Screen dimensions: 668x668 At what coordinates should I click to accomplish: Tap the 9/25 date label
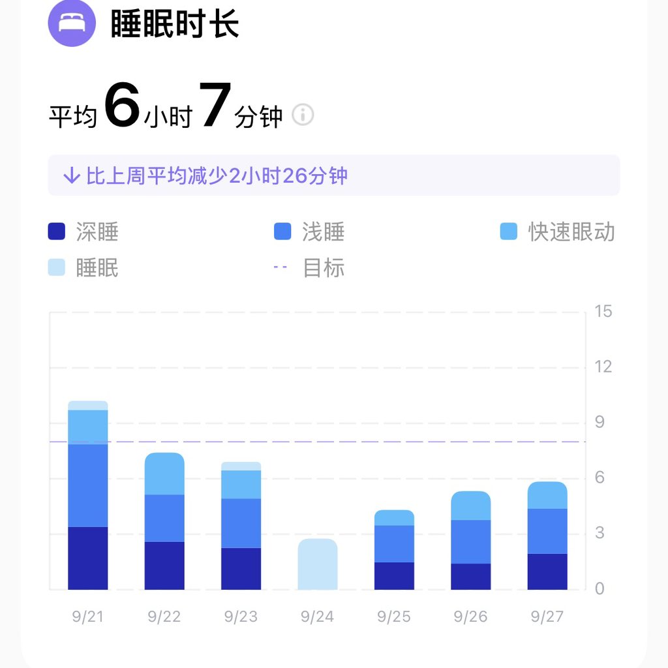(x=394, y=616)
